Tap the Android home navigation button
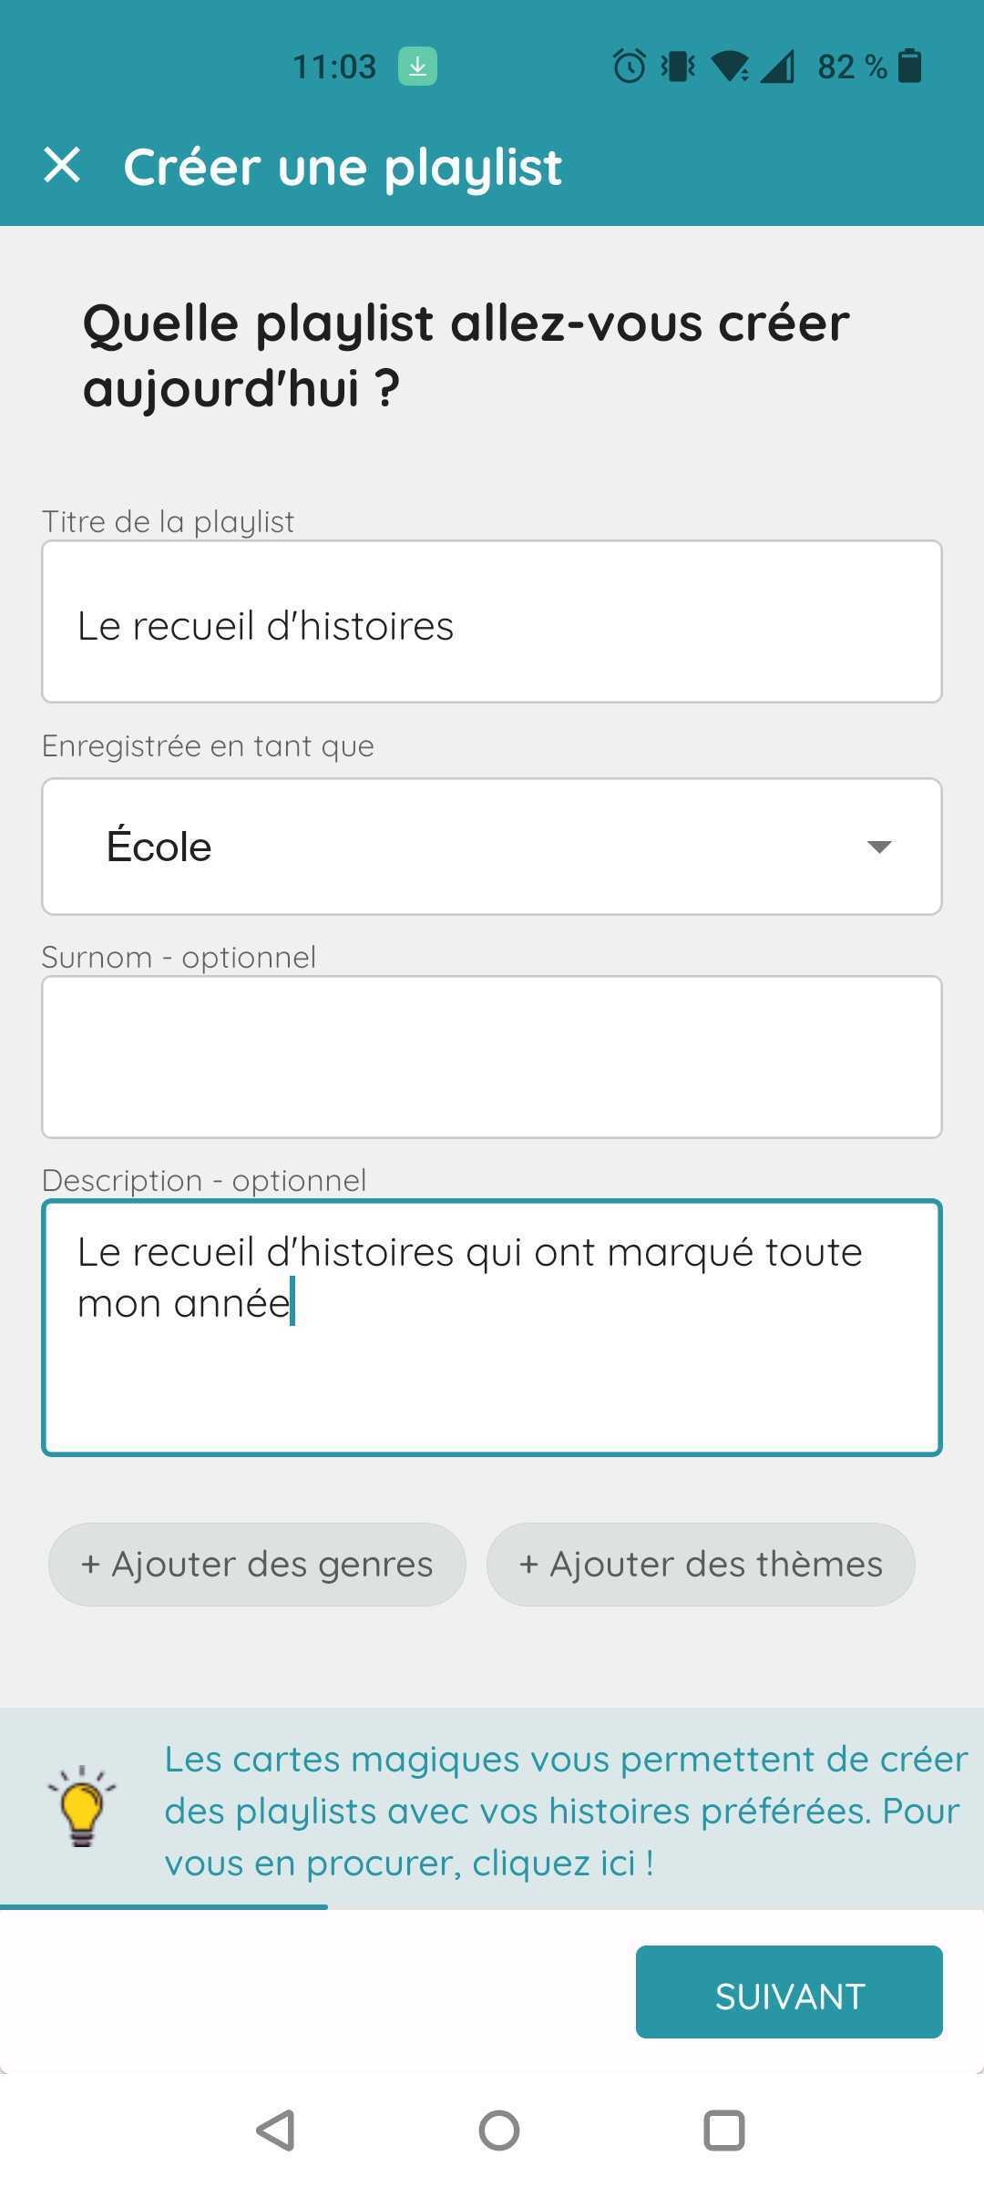Viewport: 984px width, 2187px height. point(499,2131)
